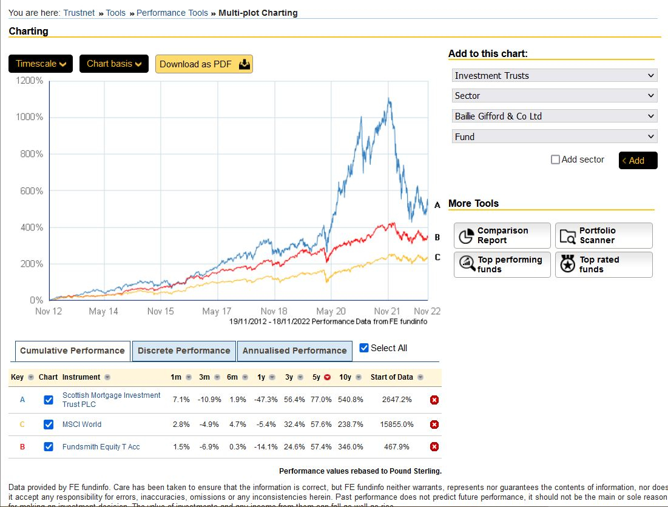Open Top performing funds tool
This screenshot has height=507, width=668.
click(502, 264)
